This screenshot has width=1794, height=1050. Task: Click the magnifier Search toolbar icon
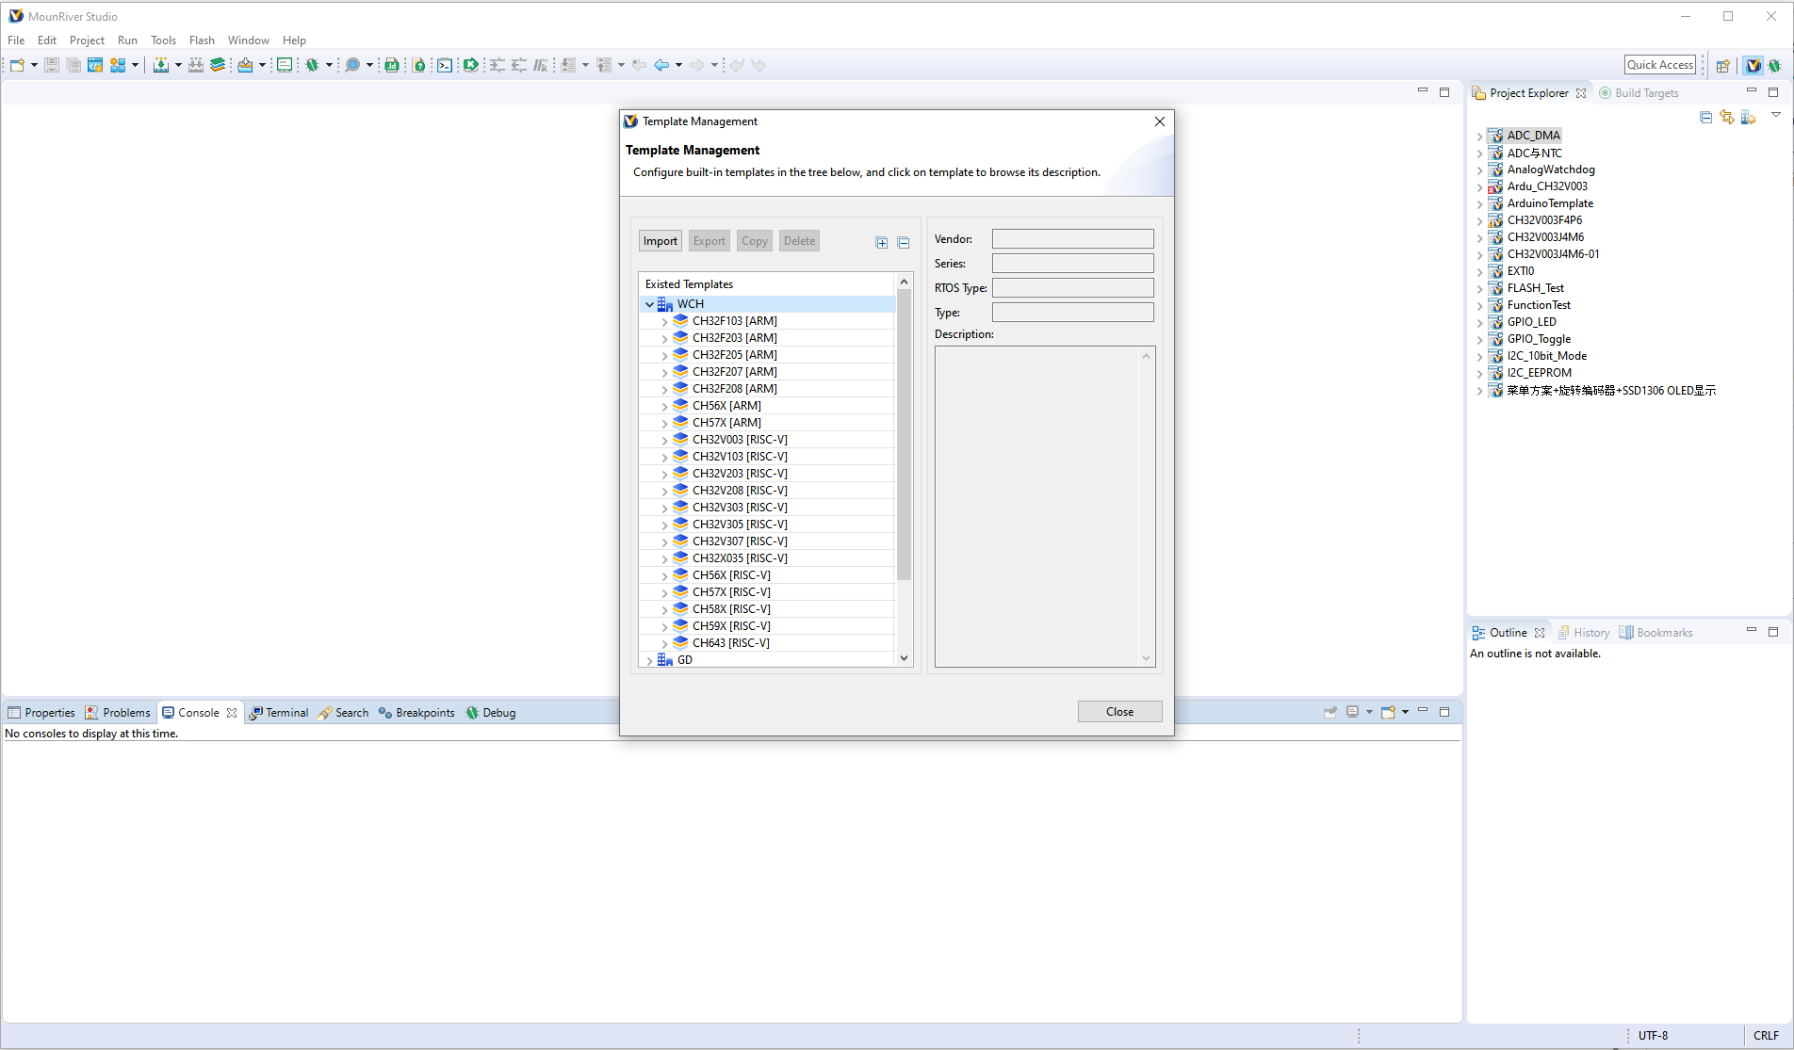[352, 65]
